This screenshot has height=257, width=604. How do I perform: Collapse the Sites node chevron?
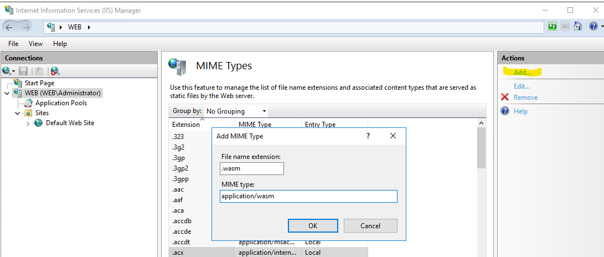pos(17,114)
